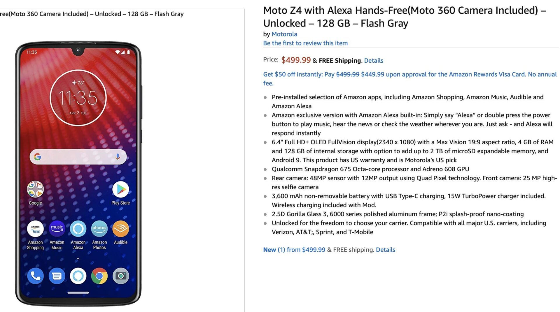Open the Amazon Photos app icon

(x=99, y=229)
